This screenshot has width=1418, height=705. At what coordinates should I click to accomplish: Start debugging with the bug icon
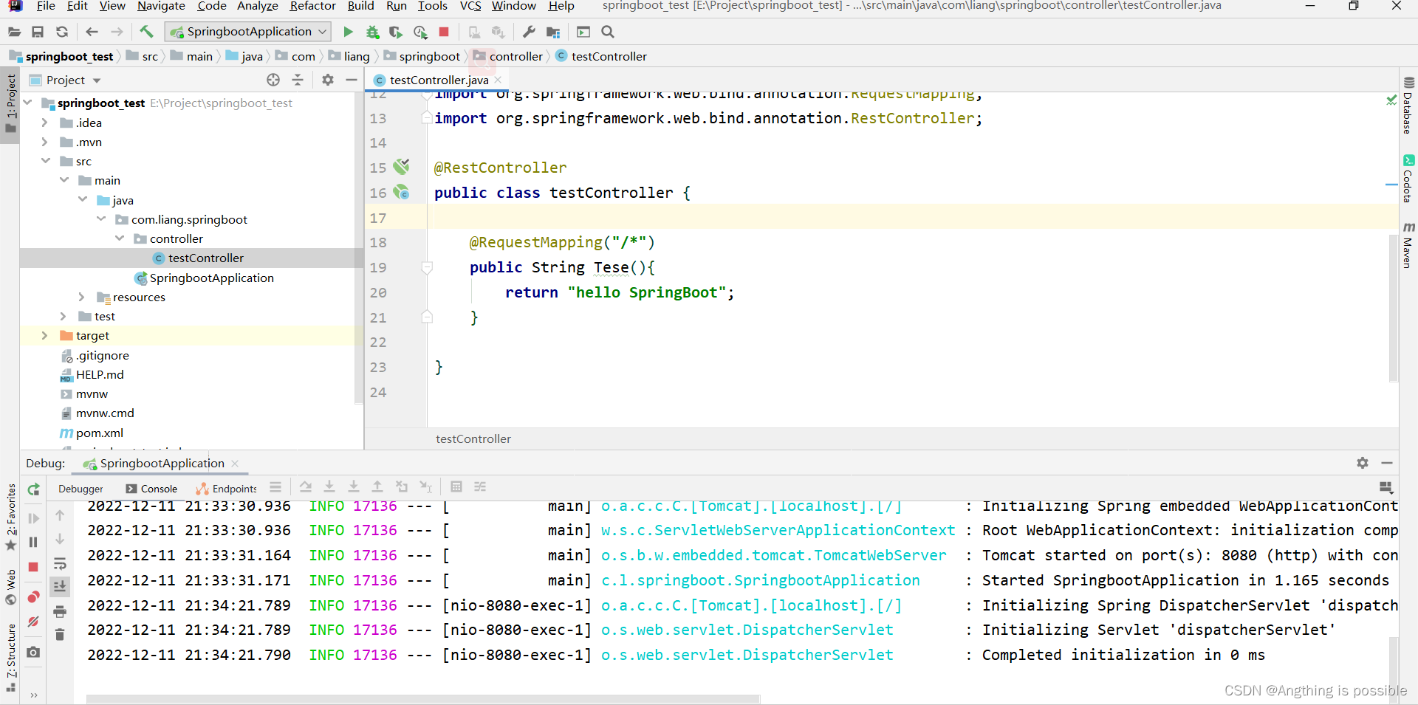372,32
